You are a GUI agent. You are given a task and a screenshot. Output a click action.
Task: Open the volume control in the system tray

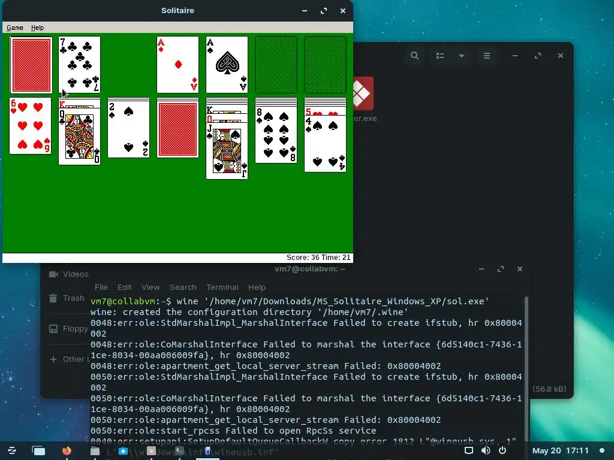pos(486,450)
